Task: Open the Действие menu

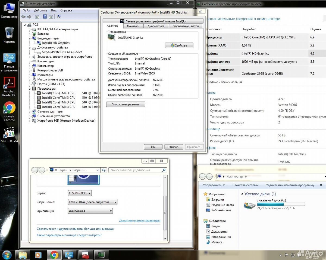Action: (x=41, y=10)
